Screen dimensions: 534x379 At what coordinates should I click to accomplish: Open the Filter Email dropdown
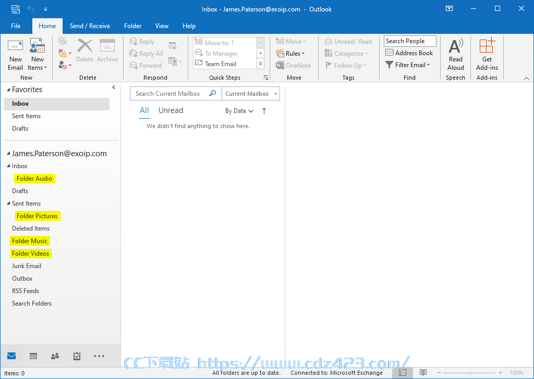click(x=407, y=65)
